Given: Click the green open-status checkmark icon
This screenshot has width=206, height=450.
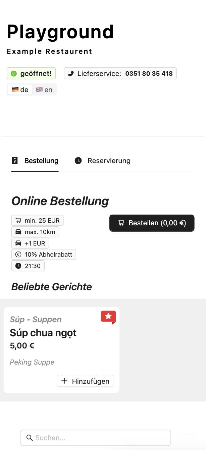Looking at the screenshot, I should pyautogui.click(x=14, y=73).
